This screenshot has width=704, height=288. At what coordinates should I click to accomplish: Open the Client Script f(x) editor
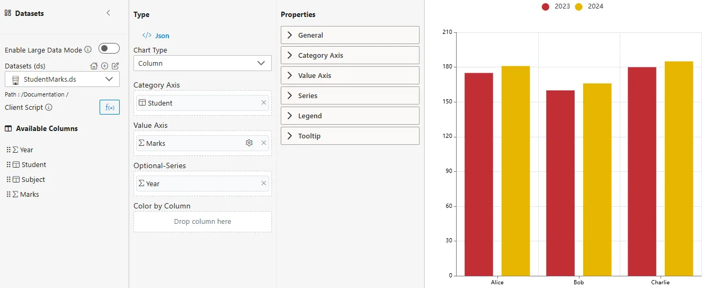pos(110,107)
